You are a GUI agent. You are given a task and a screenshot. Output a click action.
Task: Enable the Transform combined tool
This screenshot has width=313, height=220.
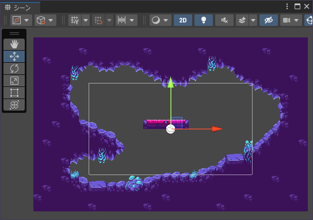click(14, 105)
